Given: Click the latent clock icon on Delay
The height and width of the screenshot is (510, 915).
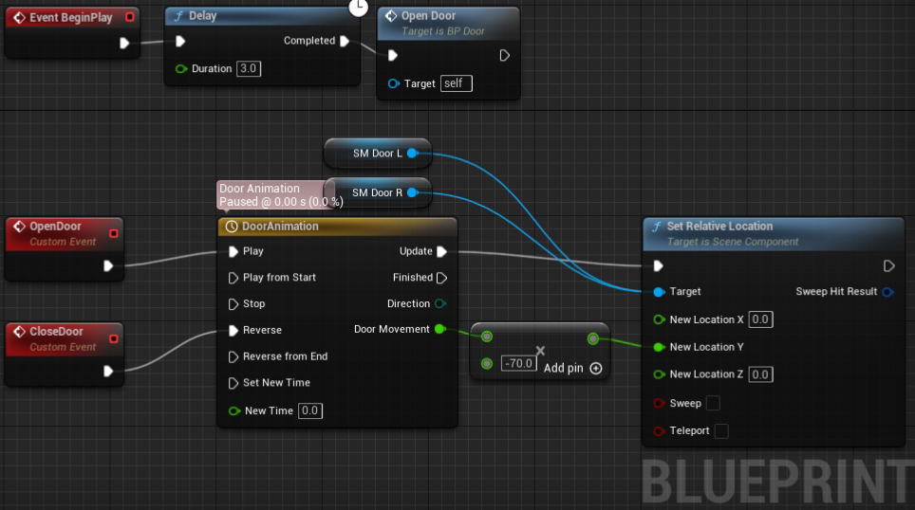Looking at the screenshot, I should click(x=358, y=7).
